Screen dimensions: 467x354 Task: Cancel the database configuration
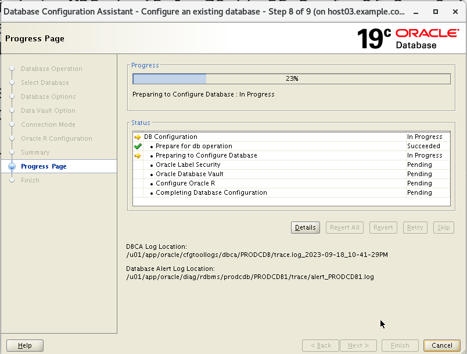[x=442, y=345]
